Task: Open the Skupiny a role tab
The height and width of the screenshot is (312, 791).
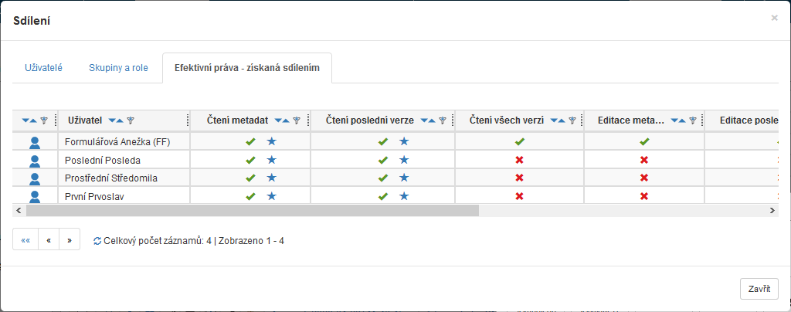Action: tap(118, 68)
